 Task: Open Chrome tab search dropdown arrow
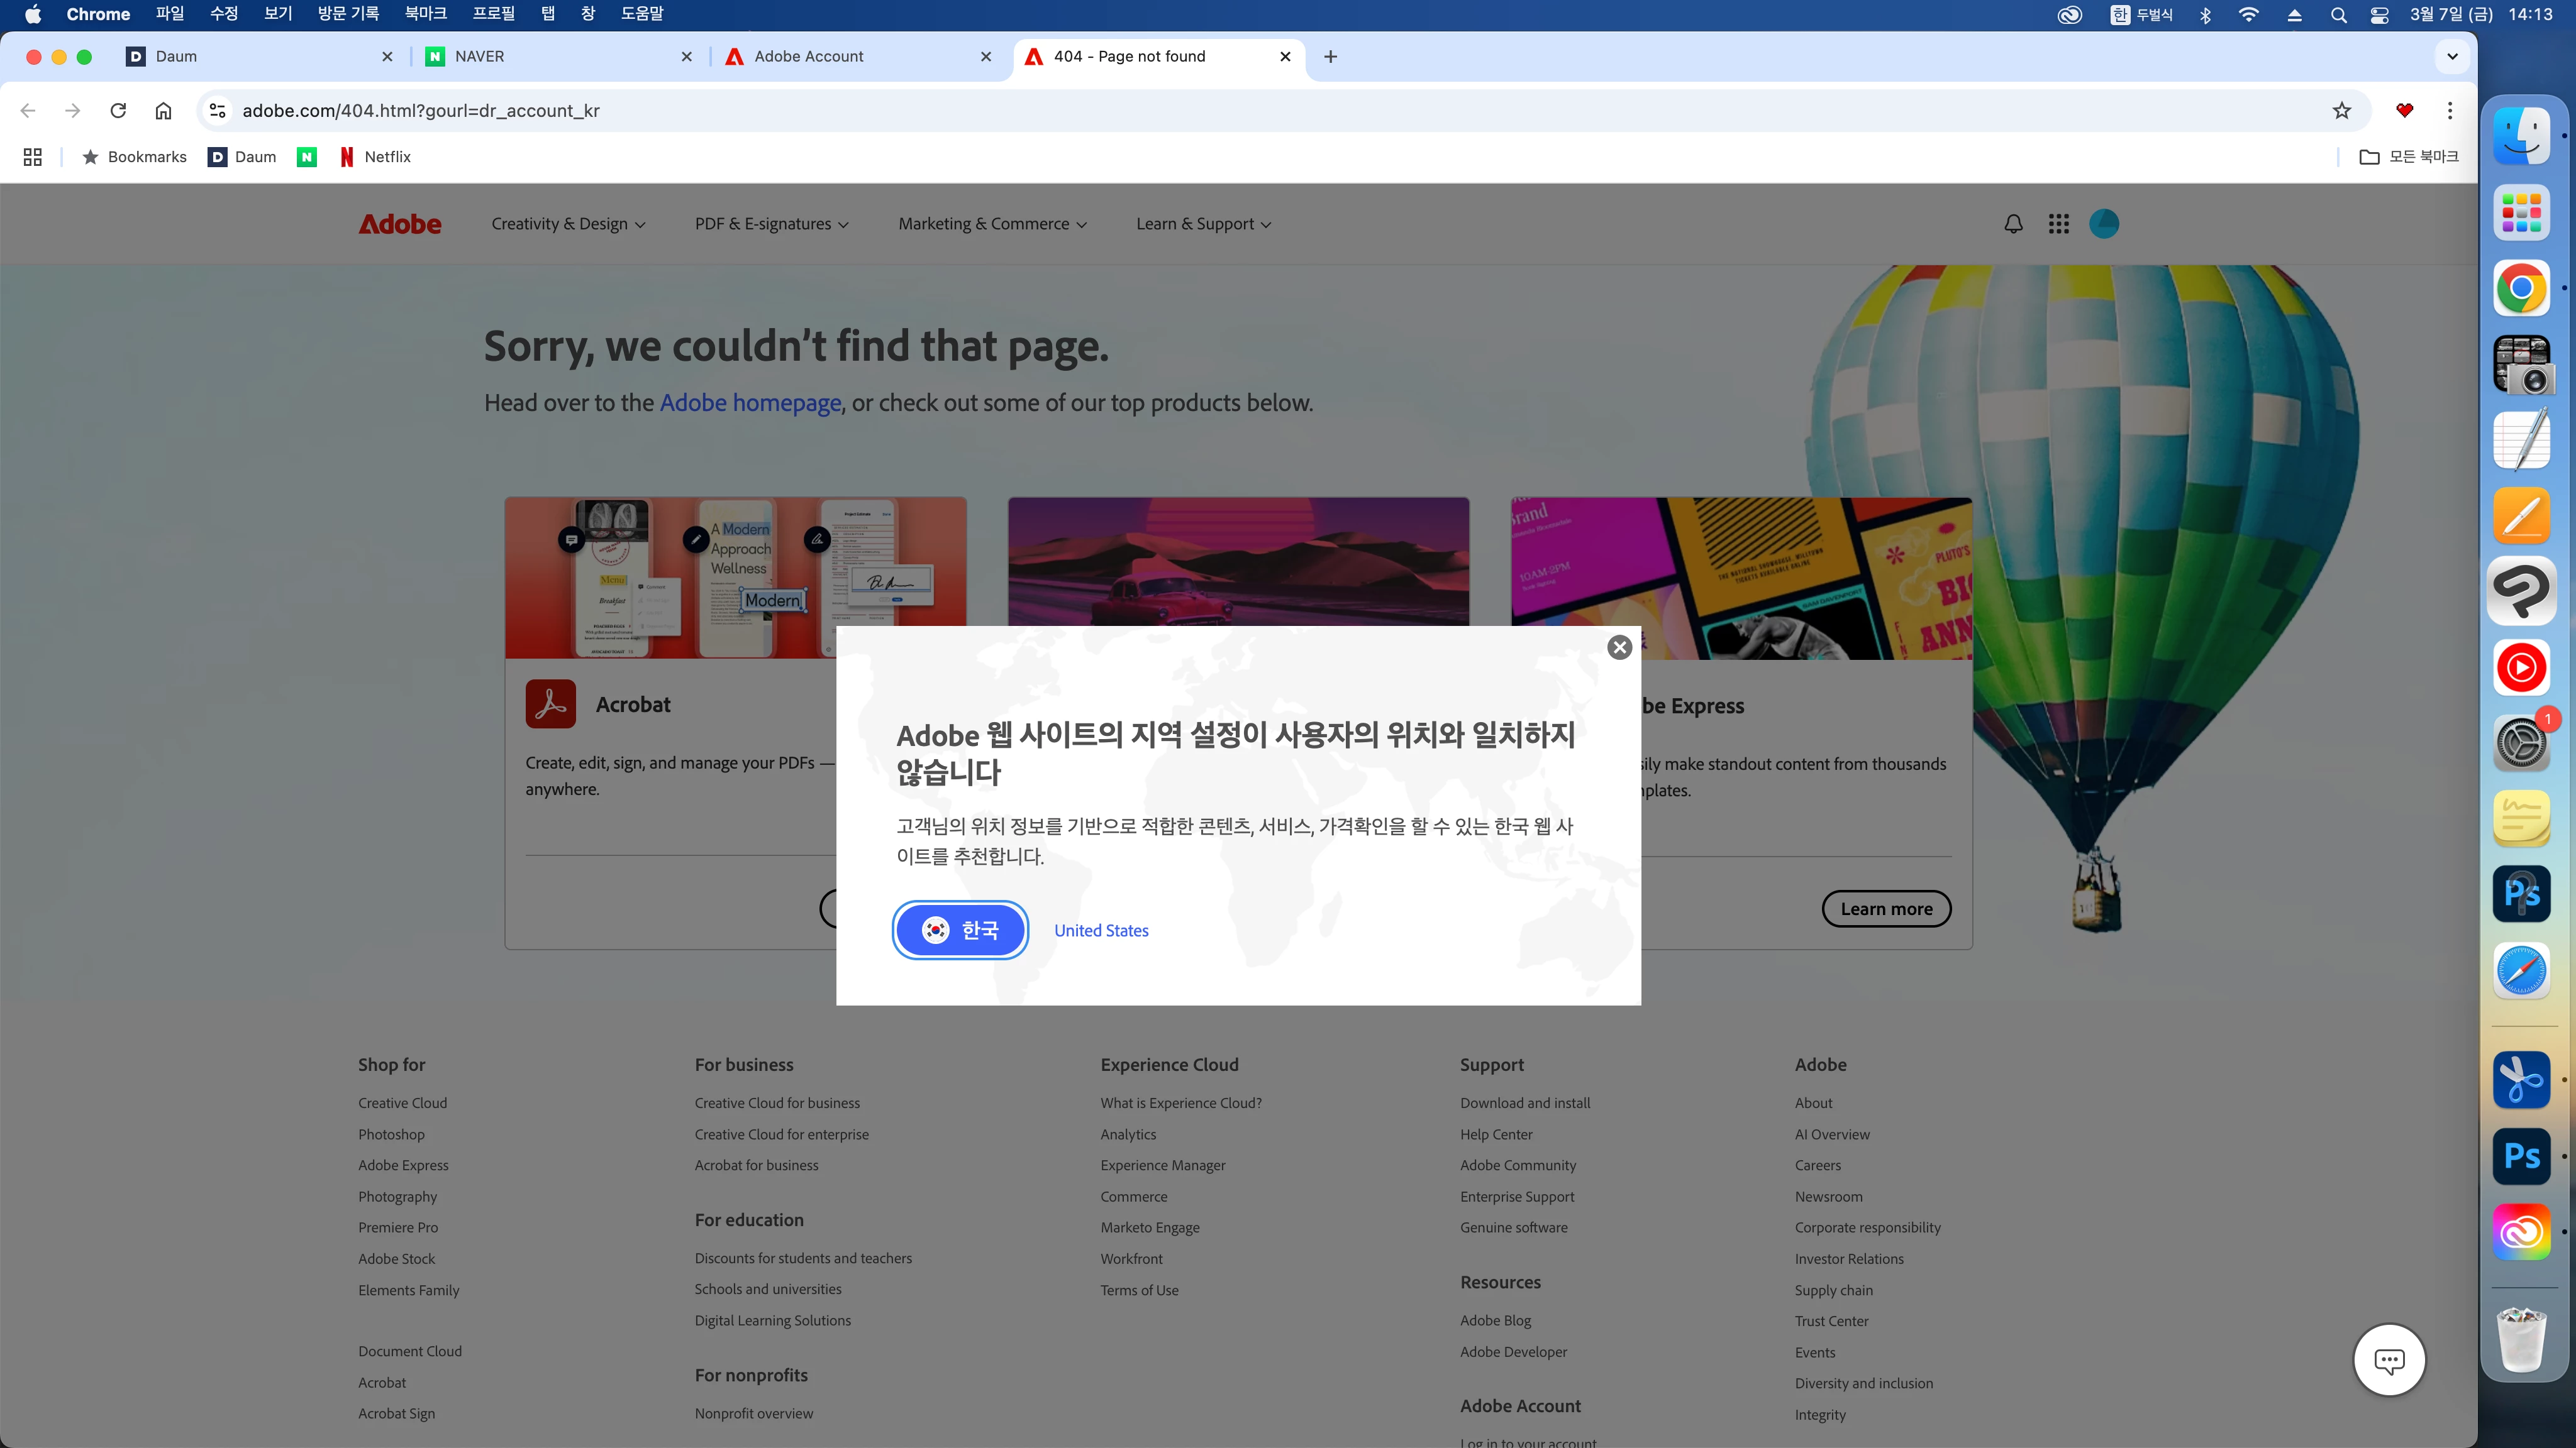pyautogui.click(x=2452, y=57)
